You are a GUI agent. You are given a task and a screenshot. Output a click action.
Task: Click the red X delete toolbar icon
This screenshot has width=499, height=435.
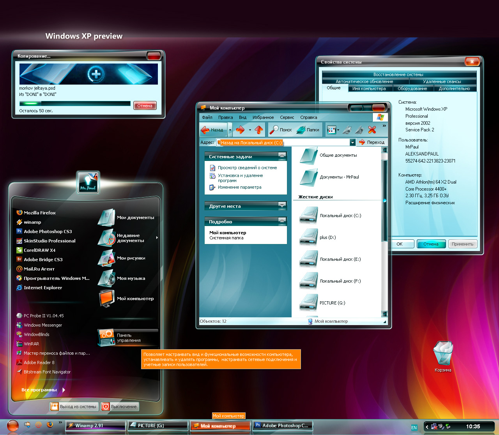pyautogui.click(x=372, y=130)
